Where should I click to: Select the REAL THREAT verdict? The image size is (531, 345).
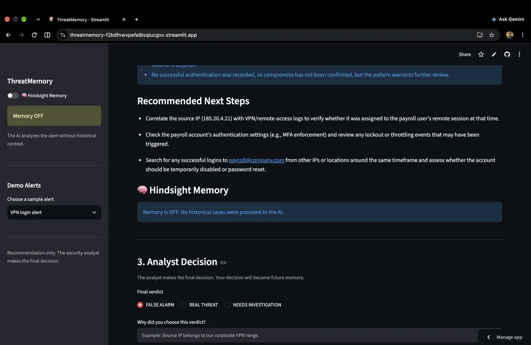(x=199, y=305)
